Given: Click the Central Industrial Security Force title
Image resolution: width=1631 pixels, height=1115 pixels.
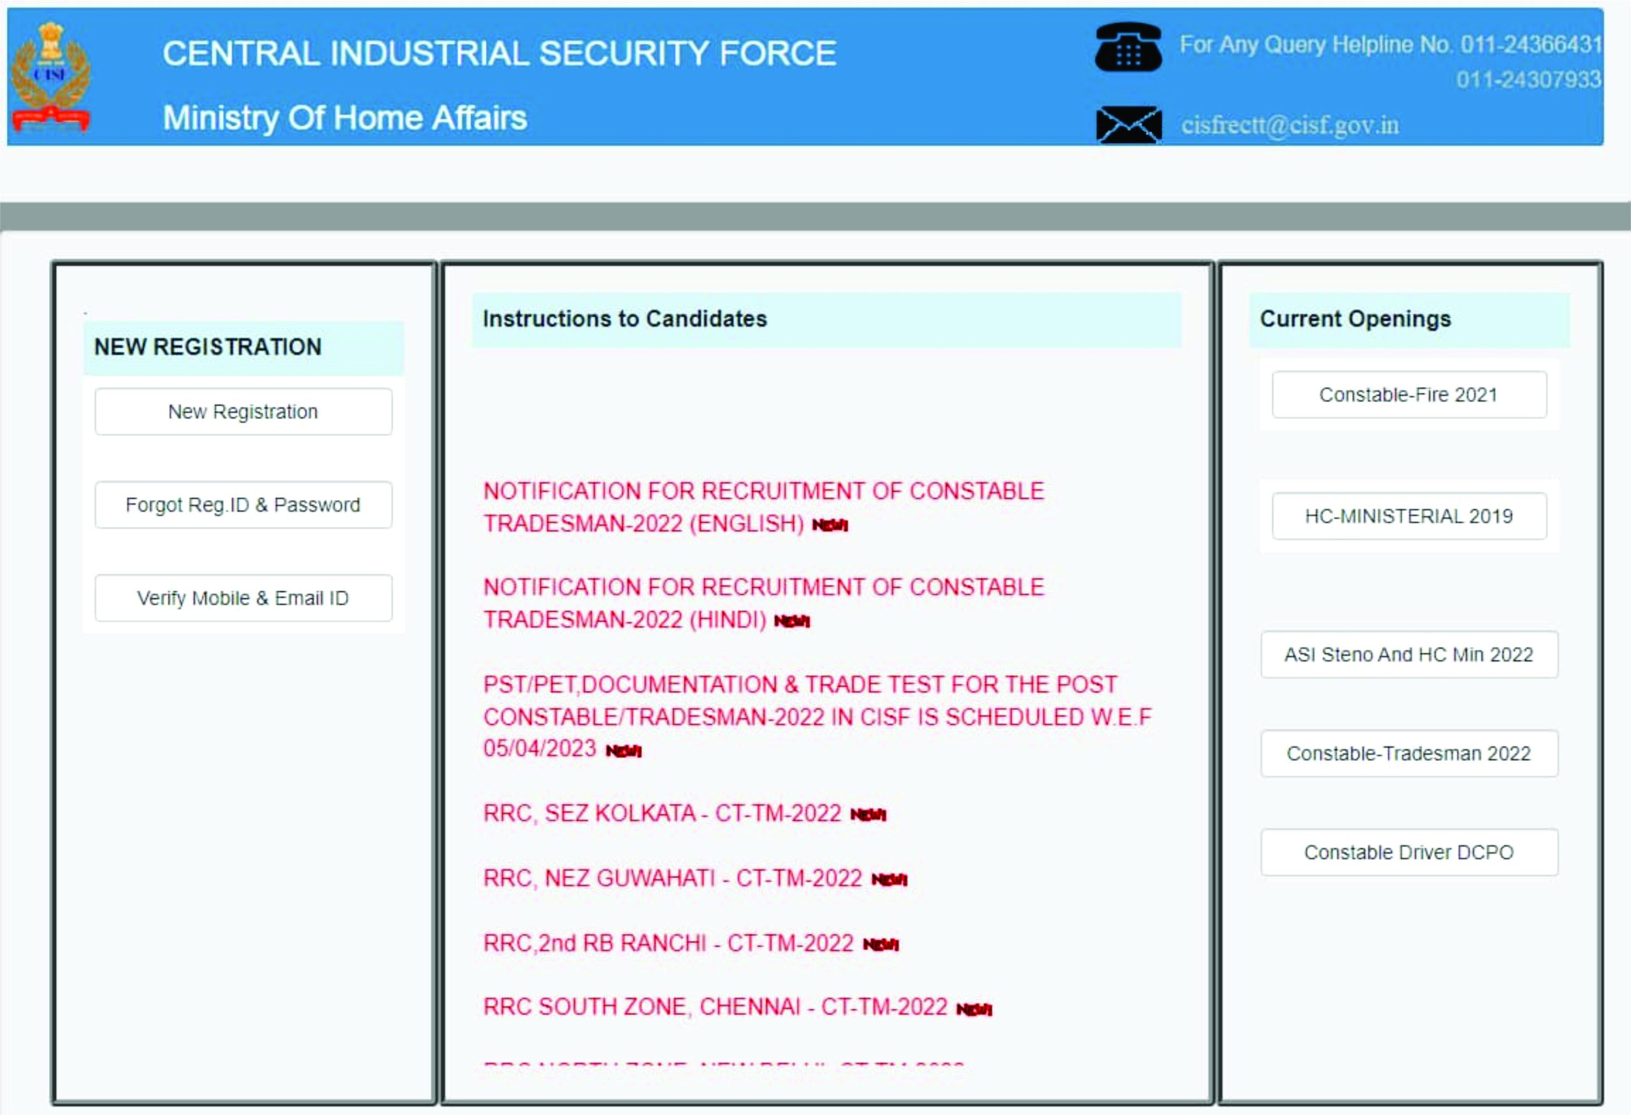Looking at the screenshot, I should [x=499, y=53].
